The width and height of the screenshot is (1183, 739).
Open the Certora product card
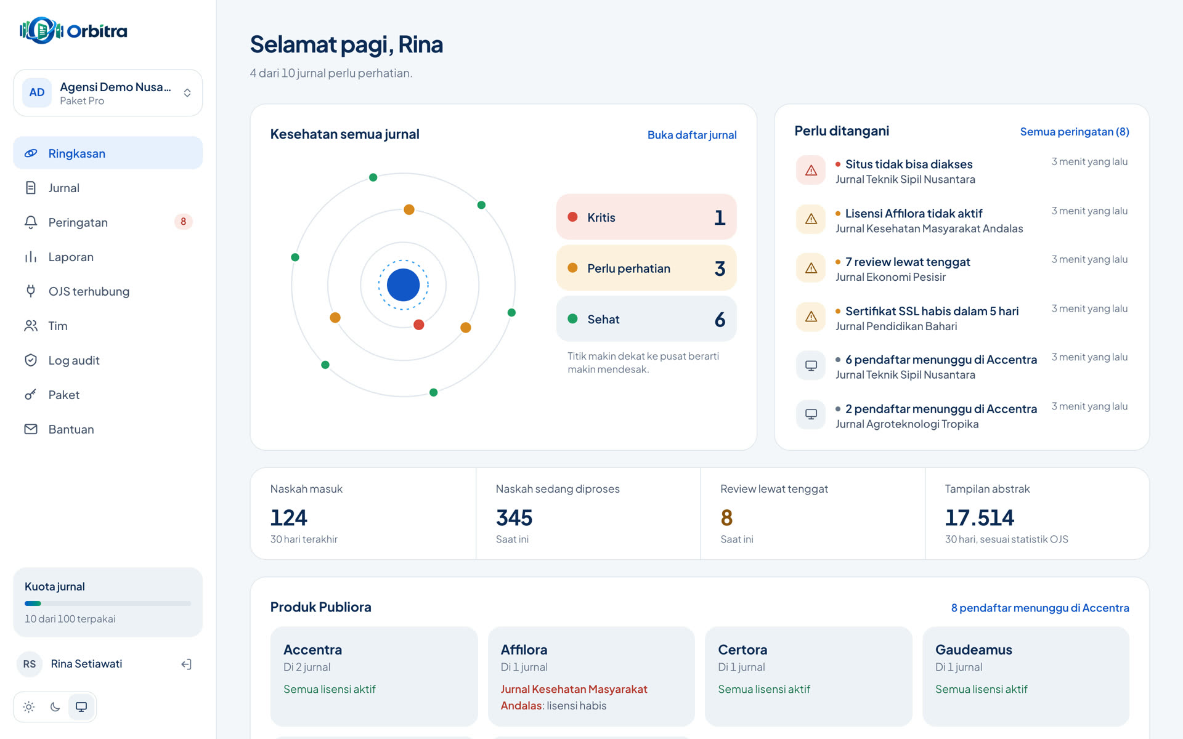point(808,676)
